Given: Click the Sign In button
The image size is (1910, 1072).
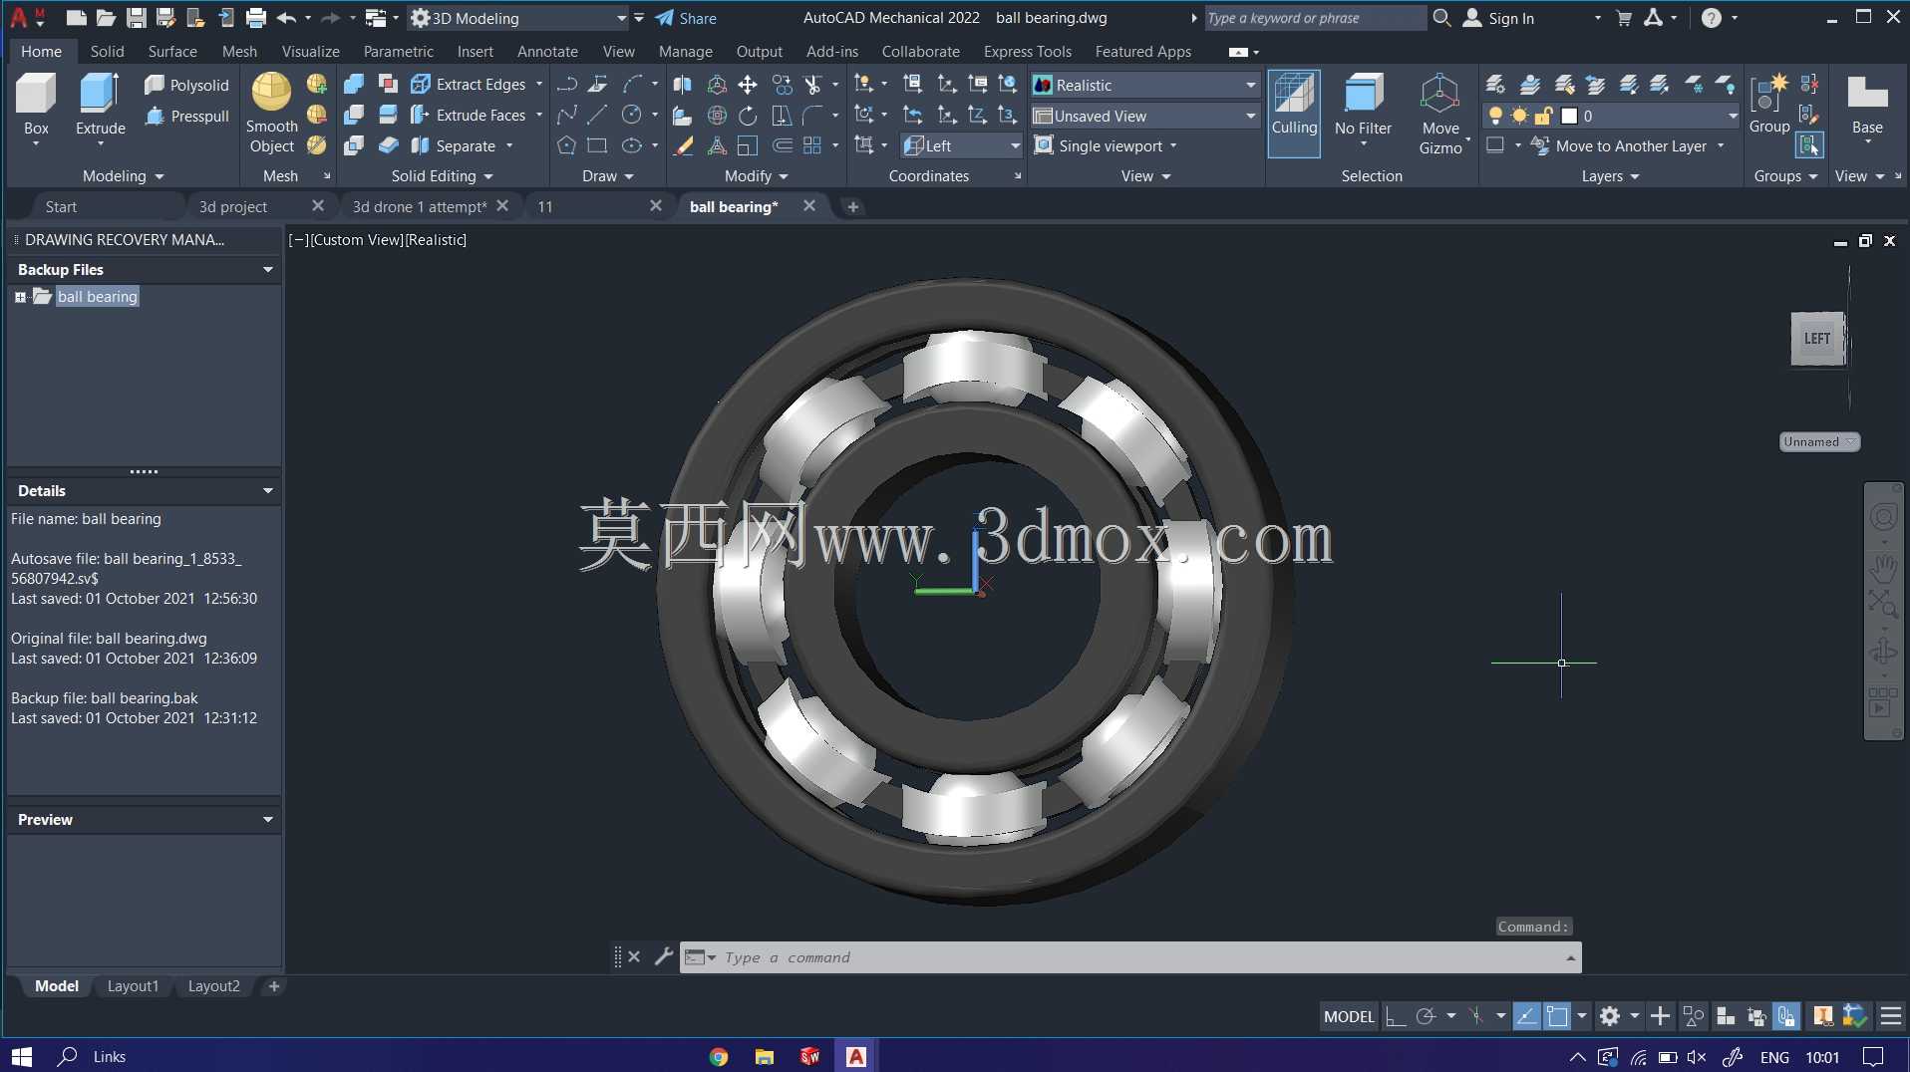Looking at the screenshot, I should [1498, 18].
